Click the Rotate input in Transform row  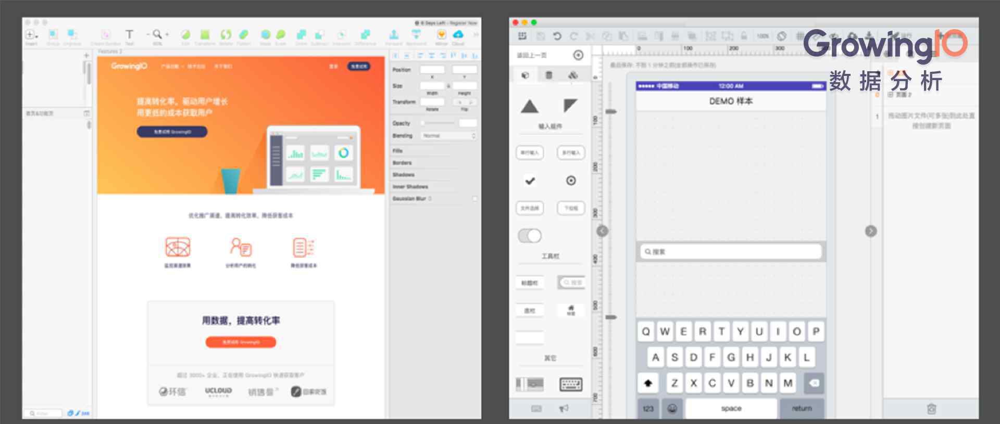[x=432, y=102]
